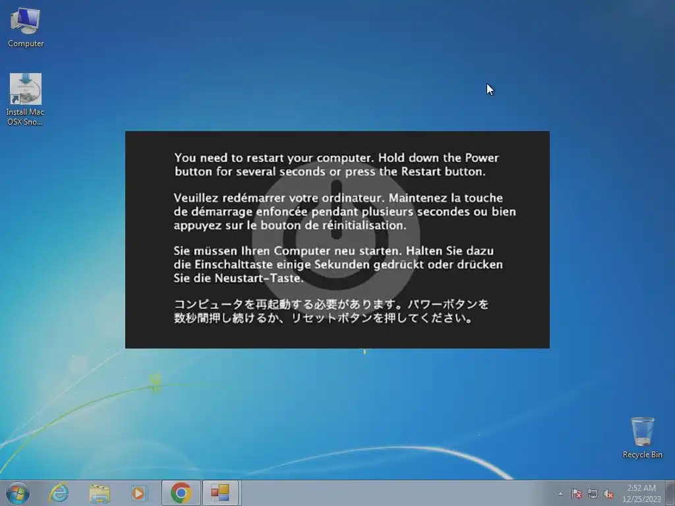Open Windows Explorer folder taskbar icon
Screen dimensions: 675x506
[x=100, y=493]
